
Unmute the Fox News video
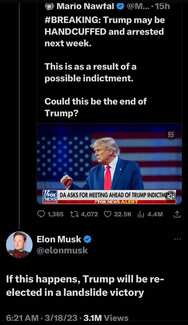click(x=171, y=196)
